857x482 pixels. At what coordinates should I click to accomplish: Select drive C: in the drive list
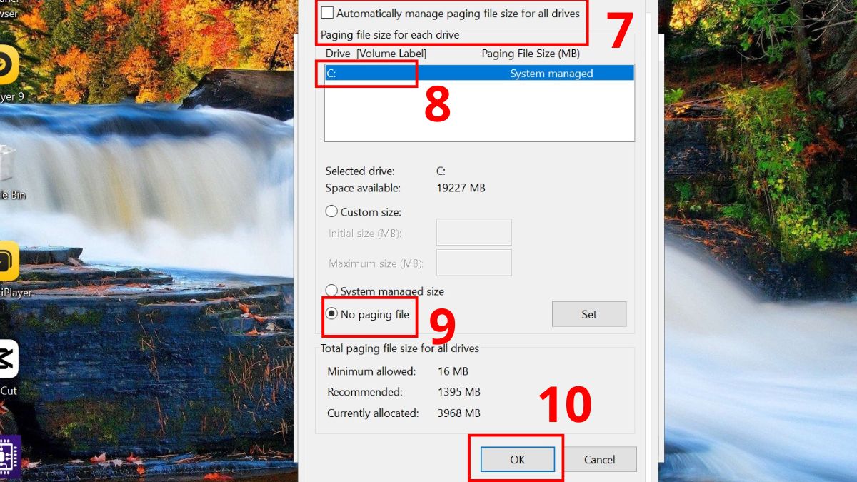364,73
